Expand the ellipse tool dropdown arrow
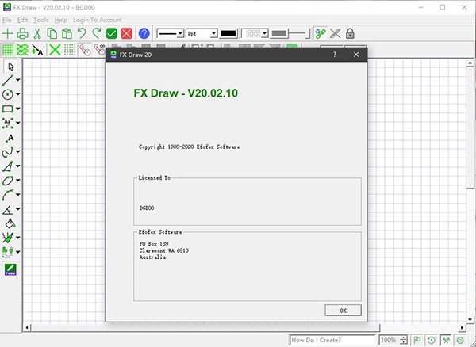The width and height of the screenshot is (476, 347). click(x=18, y=181)
